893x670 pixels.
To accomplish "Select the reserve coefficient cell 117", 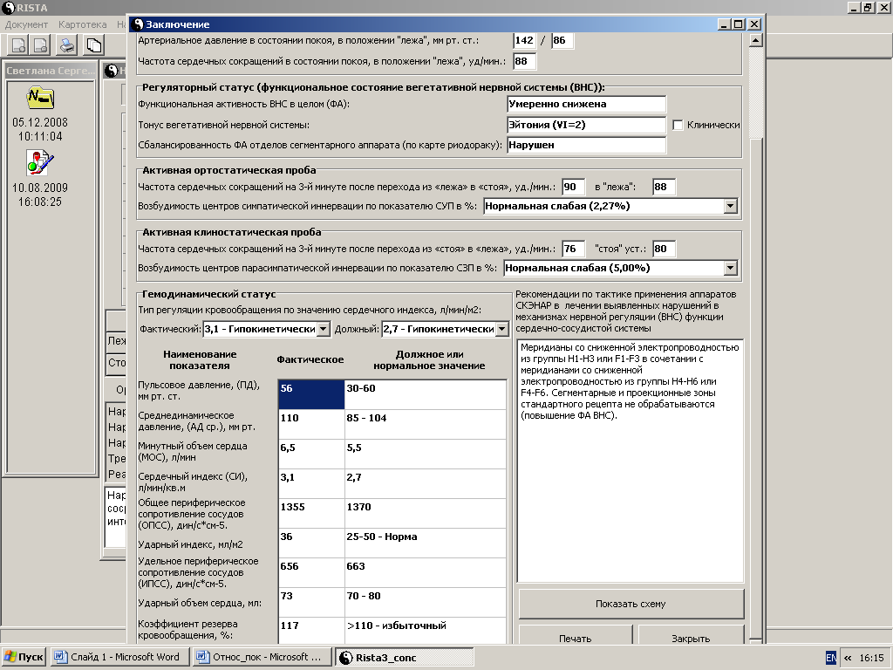I will pos(311,631).
